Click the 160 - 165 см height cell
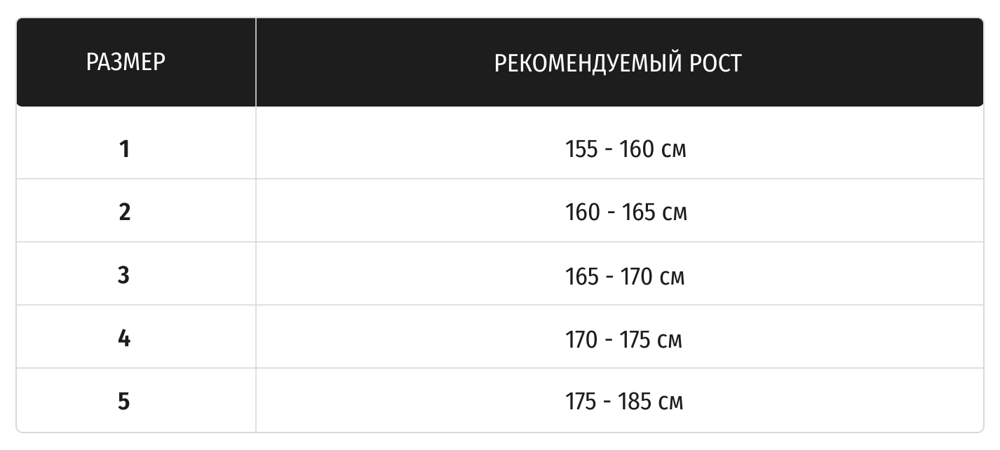This screenshot has width=1000, height=450. coord(626,212)
